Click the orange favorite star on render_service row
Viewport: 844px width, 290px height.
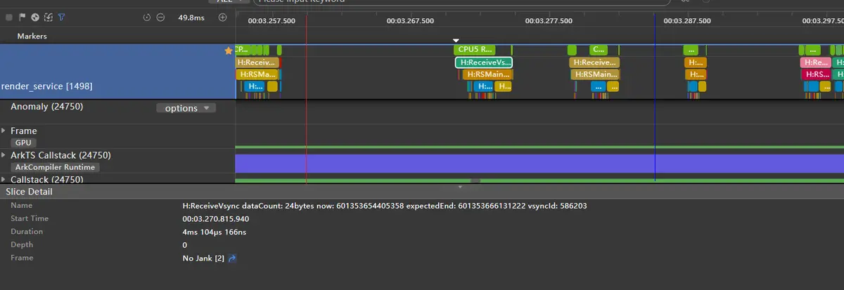pos(228,51)
